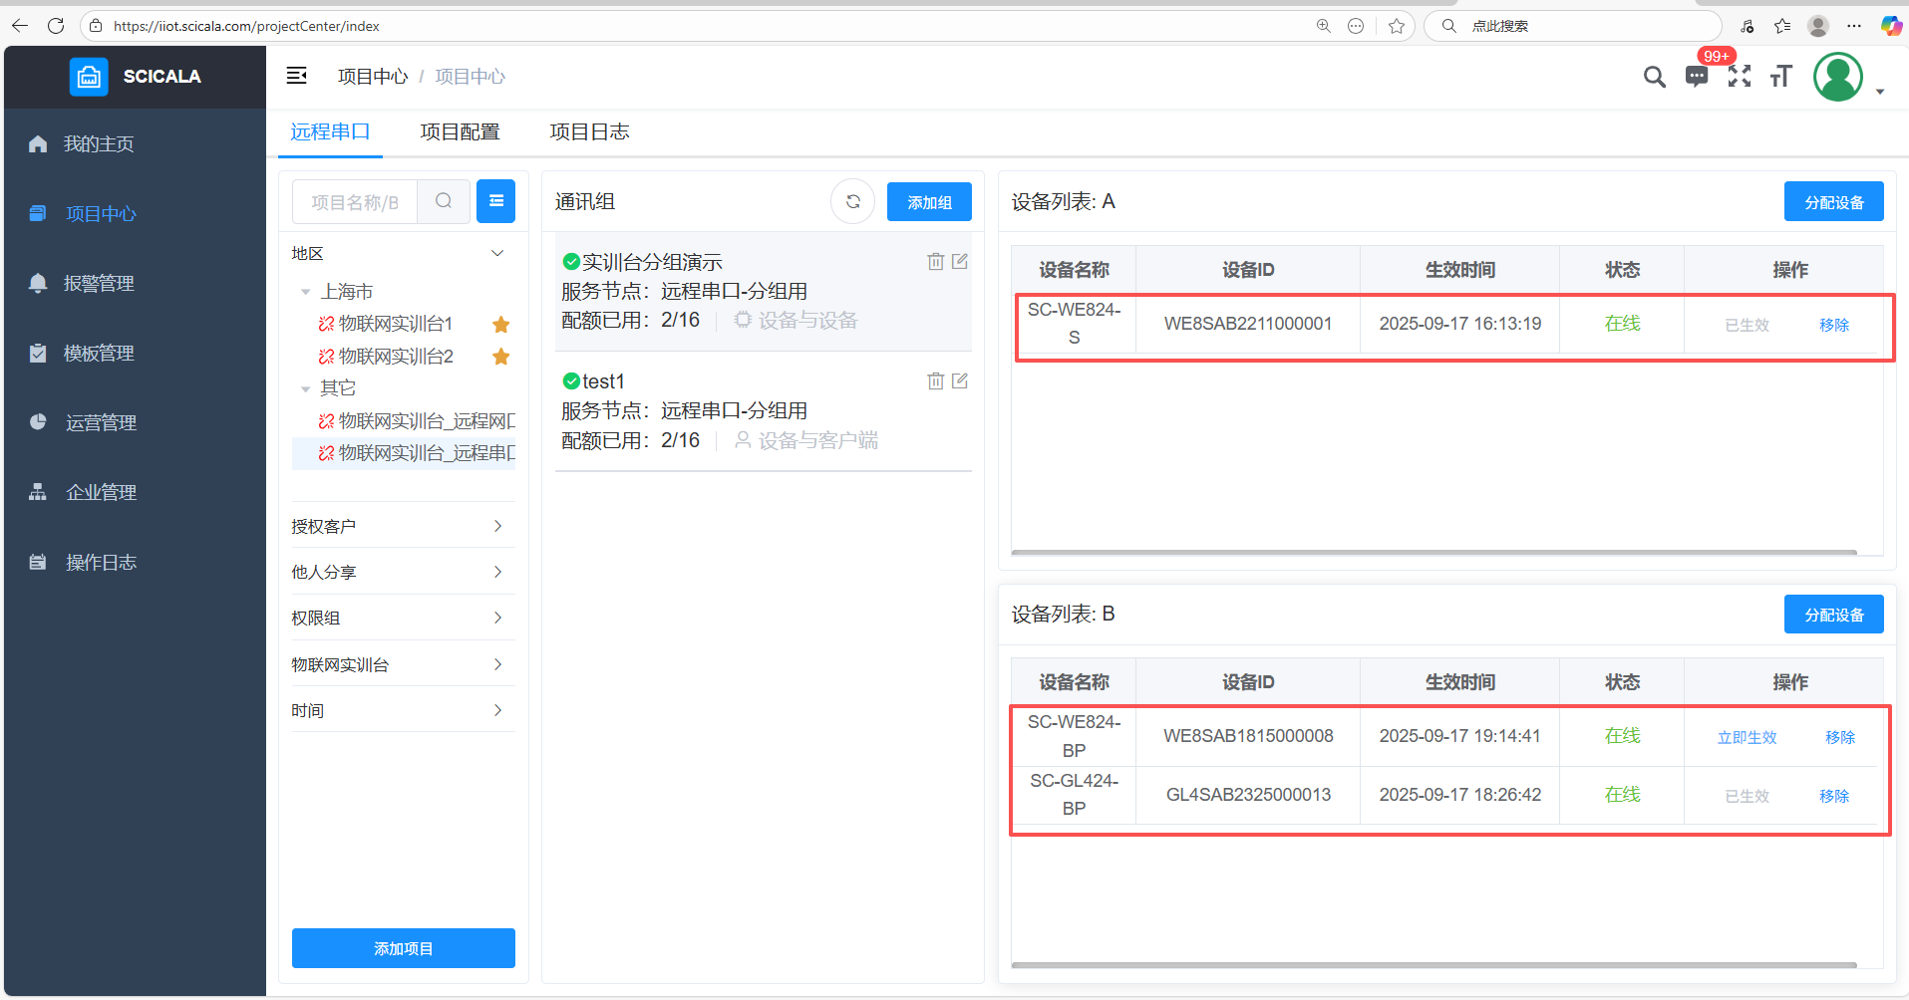The height and width of the screenshot is (1000, 1909).
Task: Toggle favorite star on 物联网实训台2
Action: pyautogui.click(x=501, y=357)
